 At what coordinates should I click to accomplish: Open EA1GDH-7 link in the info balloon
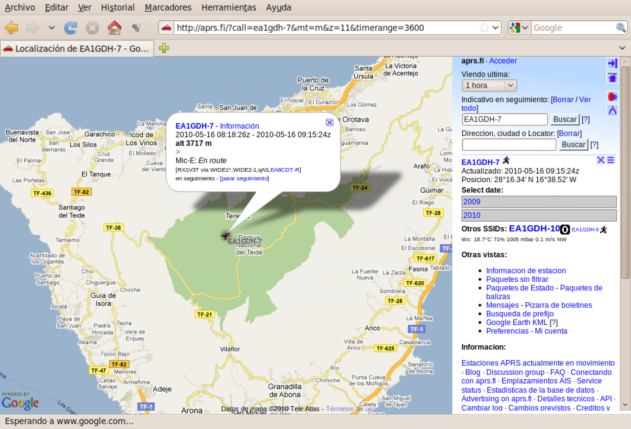[x=195, y=126]
